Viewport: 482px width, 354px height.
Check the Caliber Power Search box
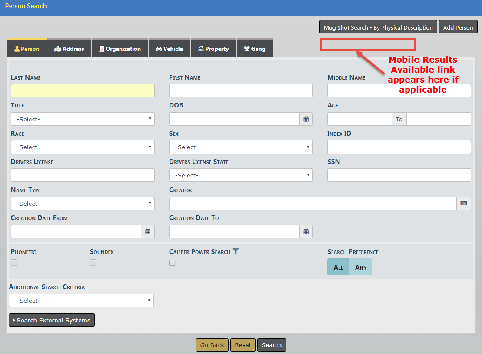click(172, 263)
